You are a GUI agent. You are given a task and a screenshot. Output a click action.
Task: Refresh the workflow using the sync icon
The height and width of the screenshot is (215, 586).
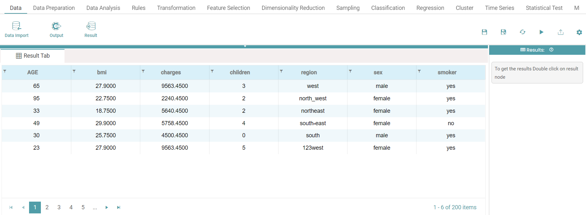pos(522,32)
